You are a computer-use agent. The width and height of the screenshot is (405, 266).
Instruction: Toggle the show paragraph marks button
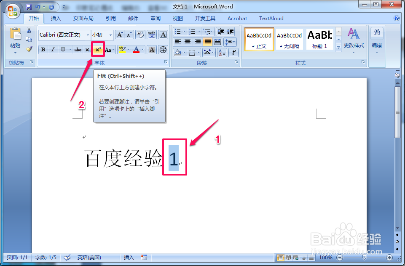pos(233,53)
